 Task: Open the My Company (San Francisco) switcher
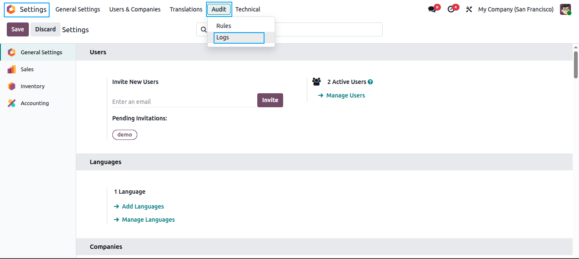tap(516, 9)
